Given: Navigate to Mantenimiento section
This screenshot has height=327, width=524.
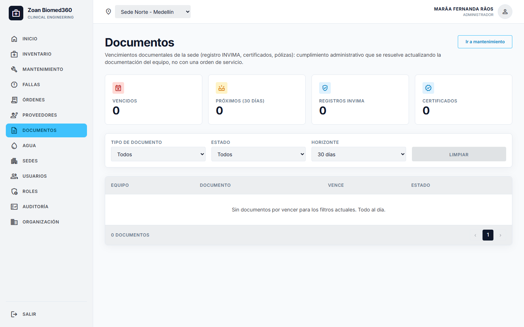Looking at the screenshot, I should [46, 69].
